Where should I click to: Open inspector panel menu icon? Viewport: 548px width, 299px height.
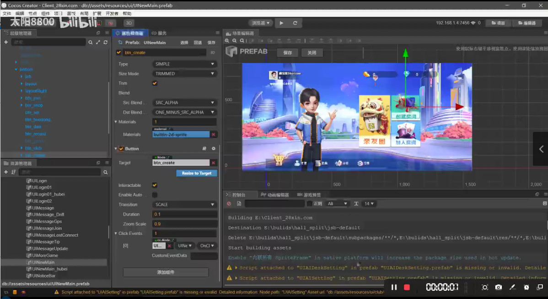point(217,33)
